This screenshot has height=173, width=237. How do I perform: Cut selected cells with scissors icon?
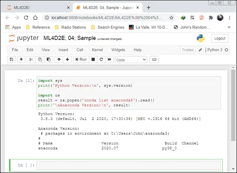point(31,59)
